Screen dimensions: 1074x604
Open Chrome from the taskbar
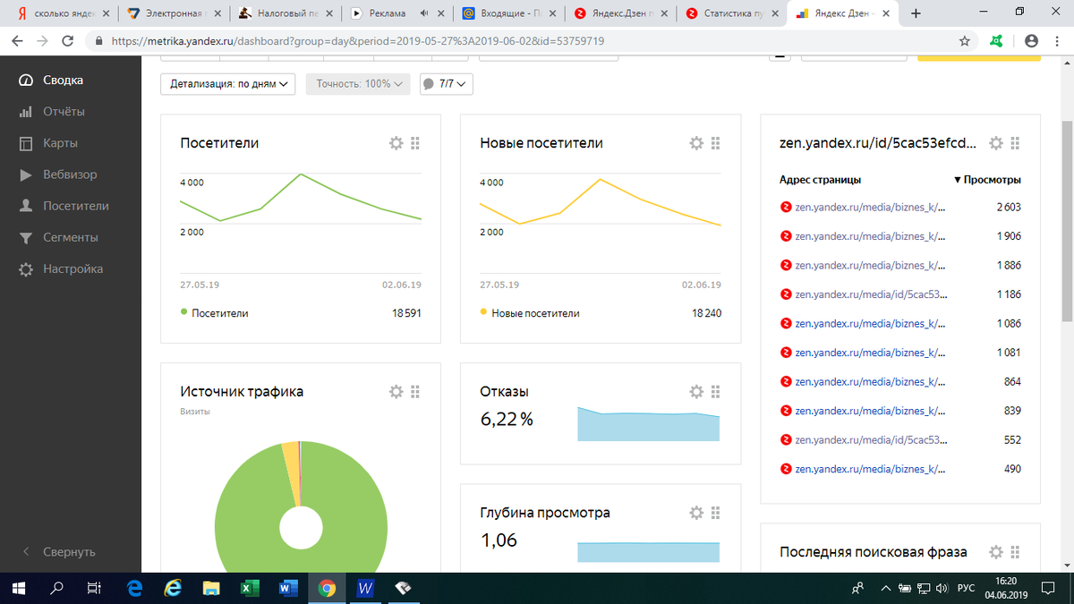pos(327,588)
